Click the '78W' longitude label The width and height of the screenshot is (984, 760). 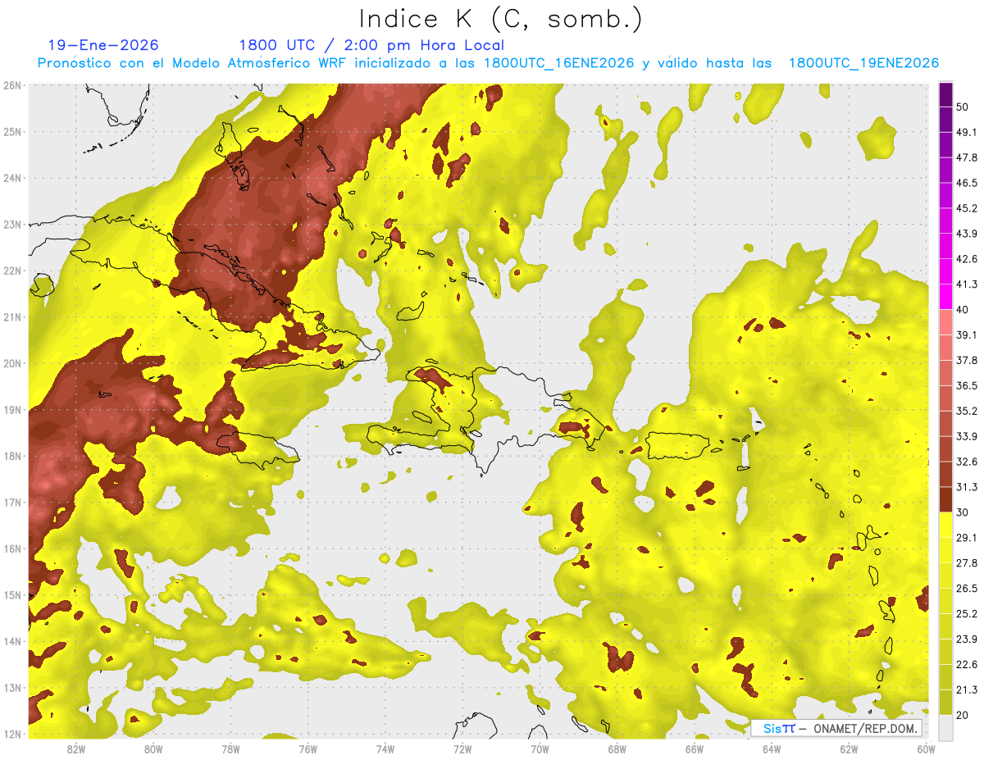[x=230, y=749]
